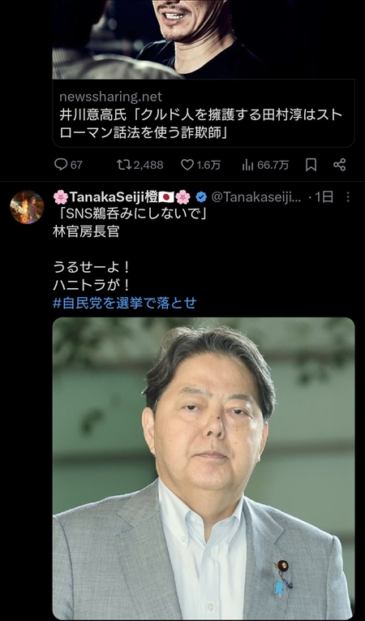Like the post with 1.6万 likes

tap(187, 164)
